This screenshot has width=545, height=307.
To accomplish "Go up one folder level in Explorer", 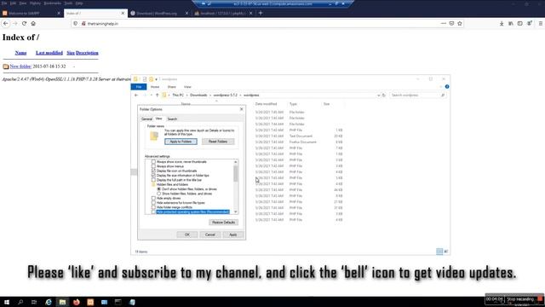I will [157, 95].
